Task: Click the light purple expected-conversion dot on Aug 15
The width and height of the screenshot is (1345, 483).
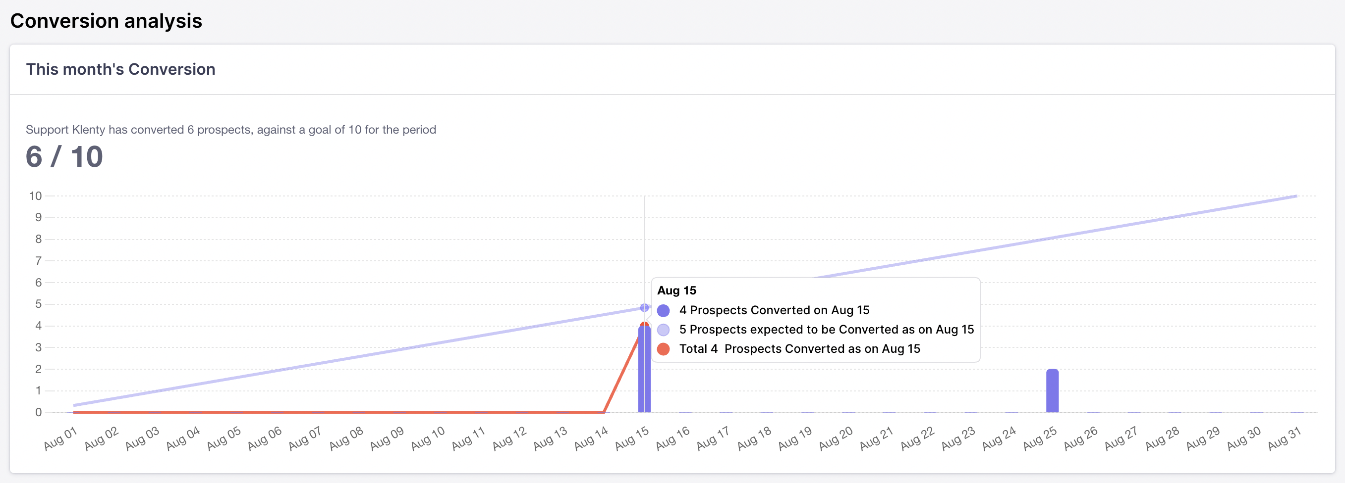Action: coord(644,308)
